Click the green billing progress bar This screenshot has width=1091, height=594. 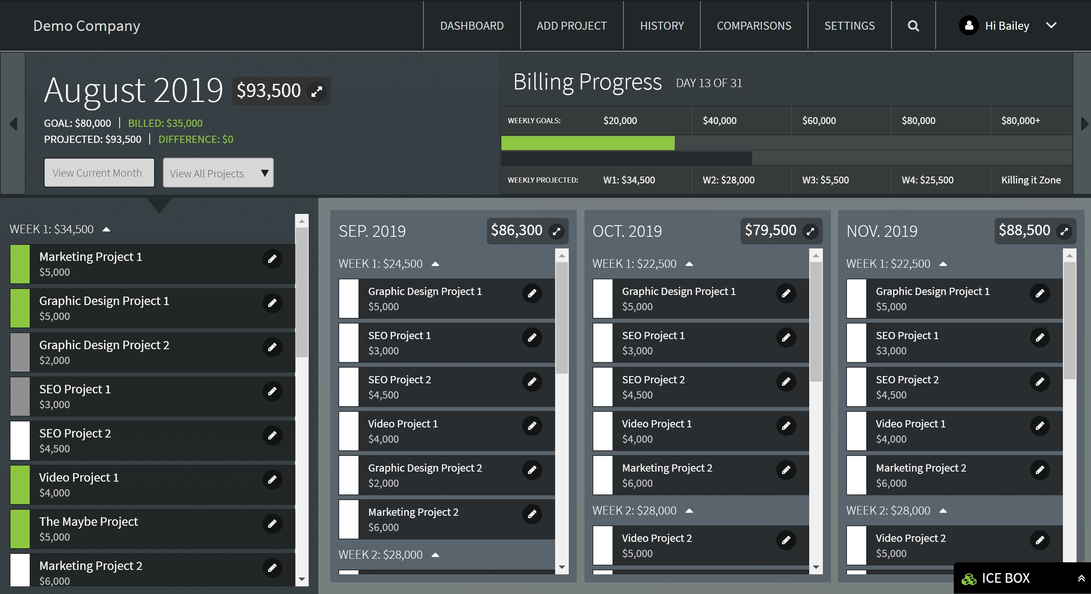click(x=587, y=143)
